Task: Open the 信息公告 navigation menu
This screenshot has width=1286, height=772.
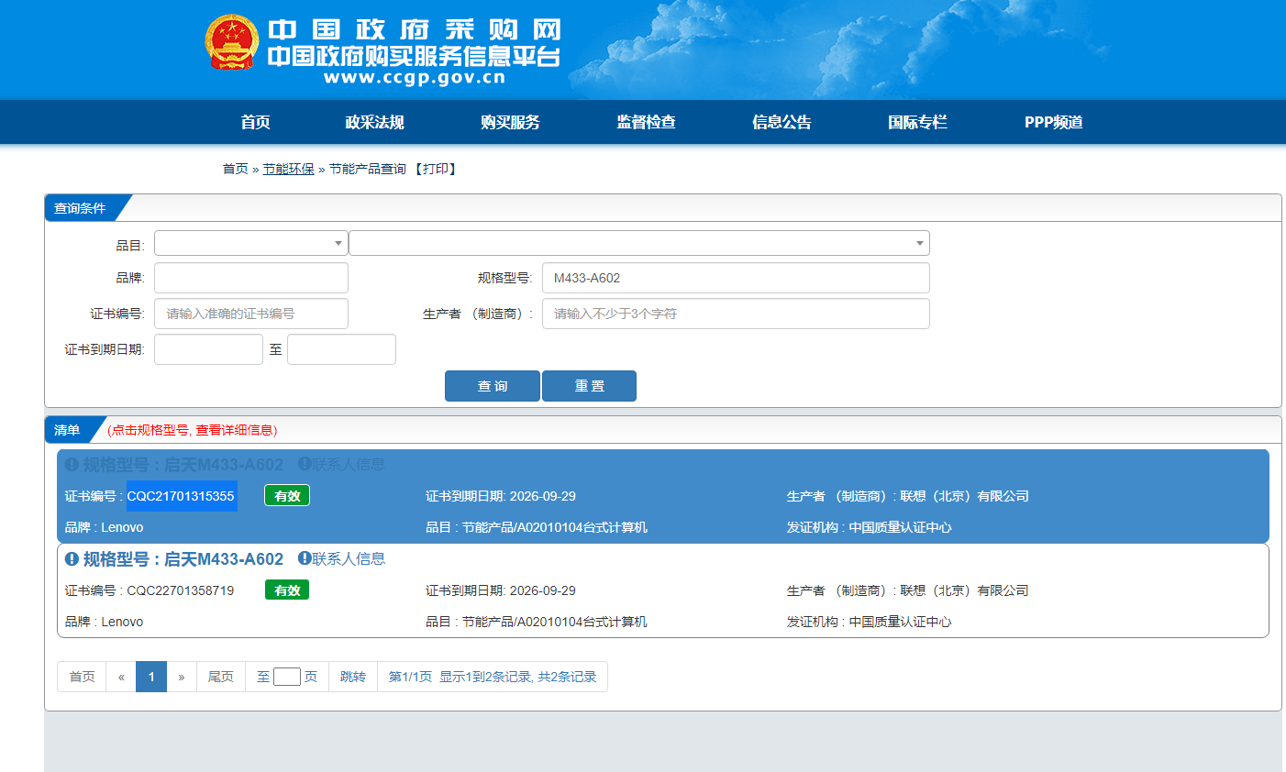Action: pos(782,122)
